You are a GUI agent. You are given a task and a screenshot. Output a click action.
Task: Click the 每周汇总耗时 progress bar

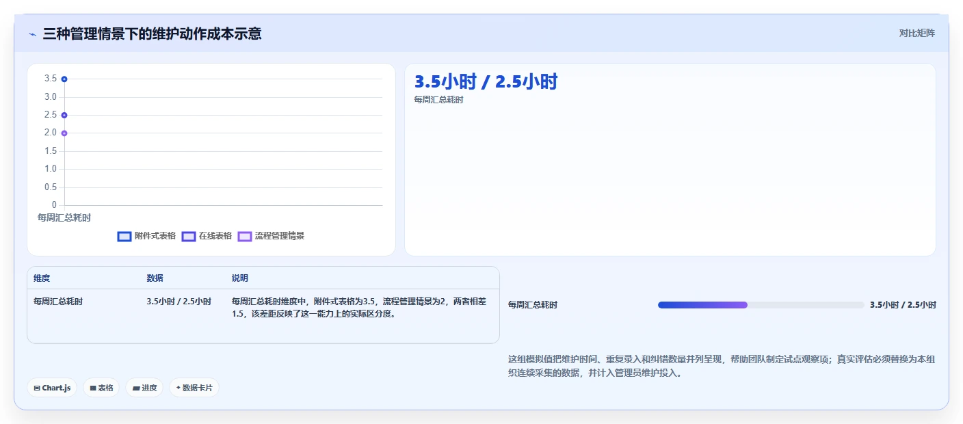[761, 305]
